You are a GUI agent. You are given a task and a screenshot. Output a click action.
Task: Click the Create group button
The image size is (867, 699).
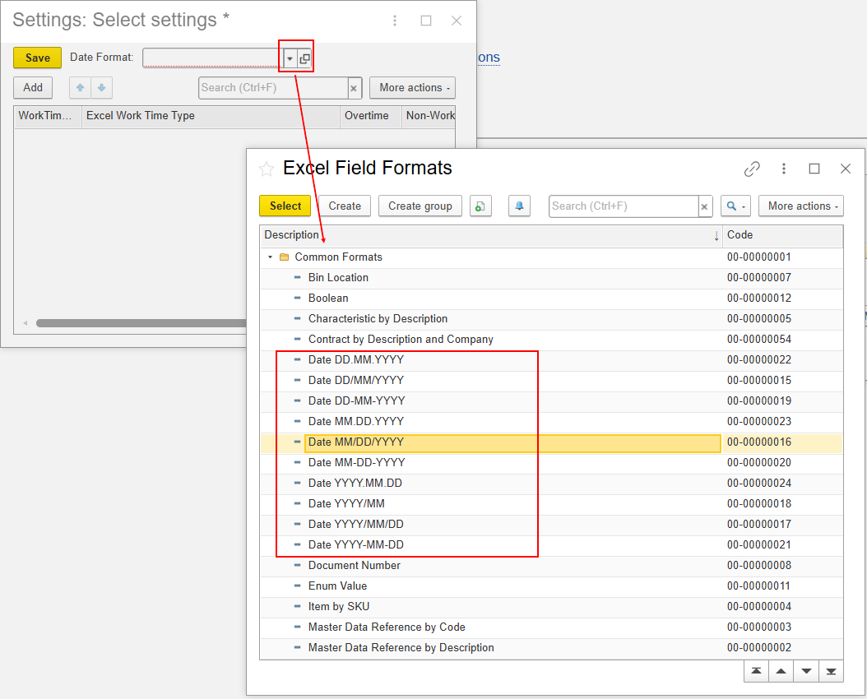click(x=420, y=206)
